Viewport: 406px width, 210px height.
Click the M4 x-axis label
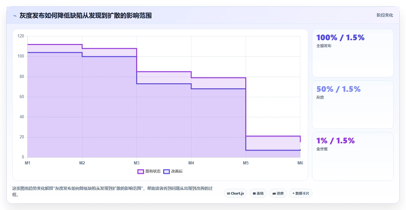(191, 163)
